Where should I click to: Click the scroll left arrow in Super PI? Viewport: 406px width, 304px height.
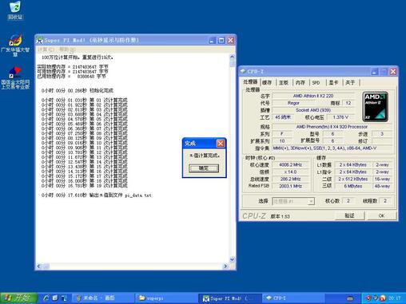tap(39, 266)
